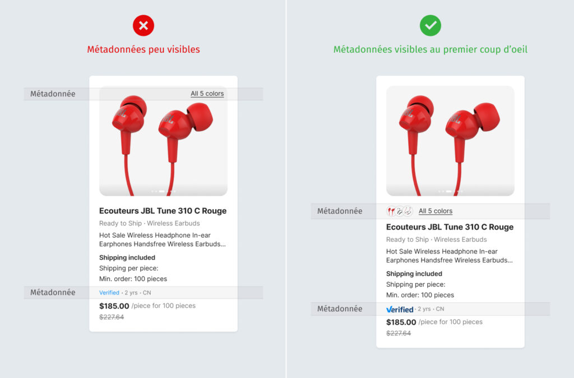This screenshot has width=574, height=378.
Task: Click the red X icon above left card
Action: click(x=143, y=25)
